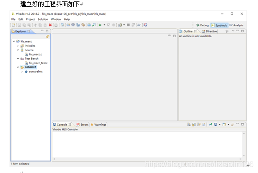Open dropdown arrow next to Compare Reports icon
This screenshot has height=173, width=258.
(x=124, y=25)
